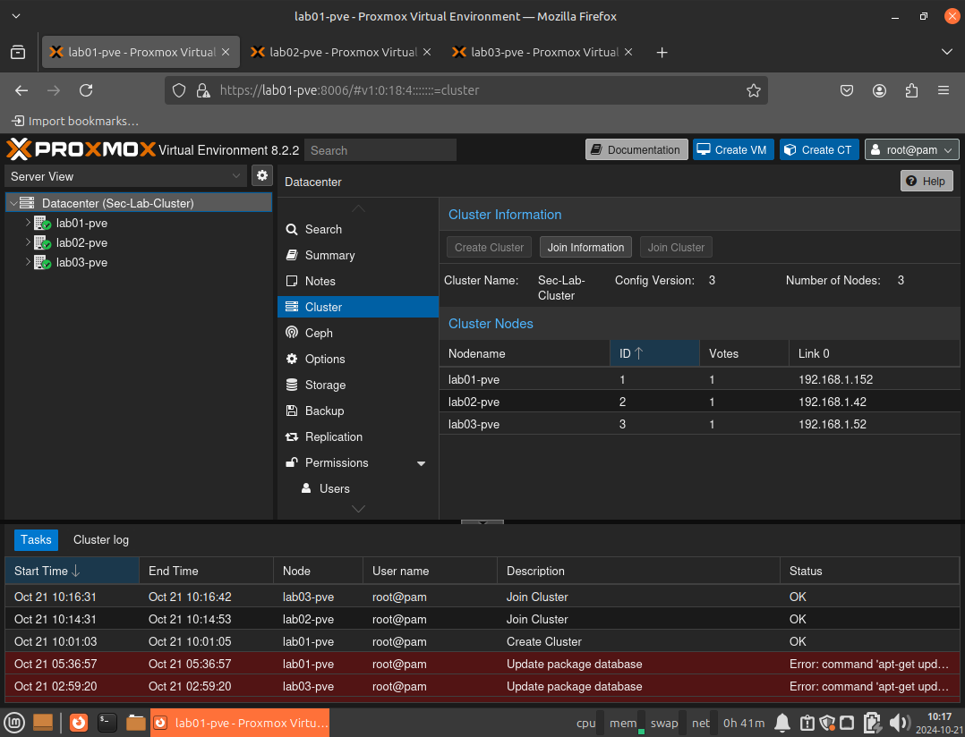Switch to the lab03-pve browser tab
This screenshot has width=965, height=737.
point(542,52)
